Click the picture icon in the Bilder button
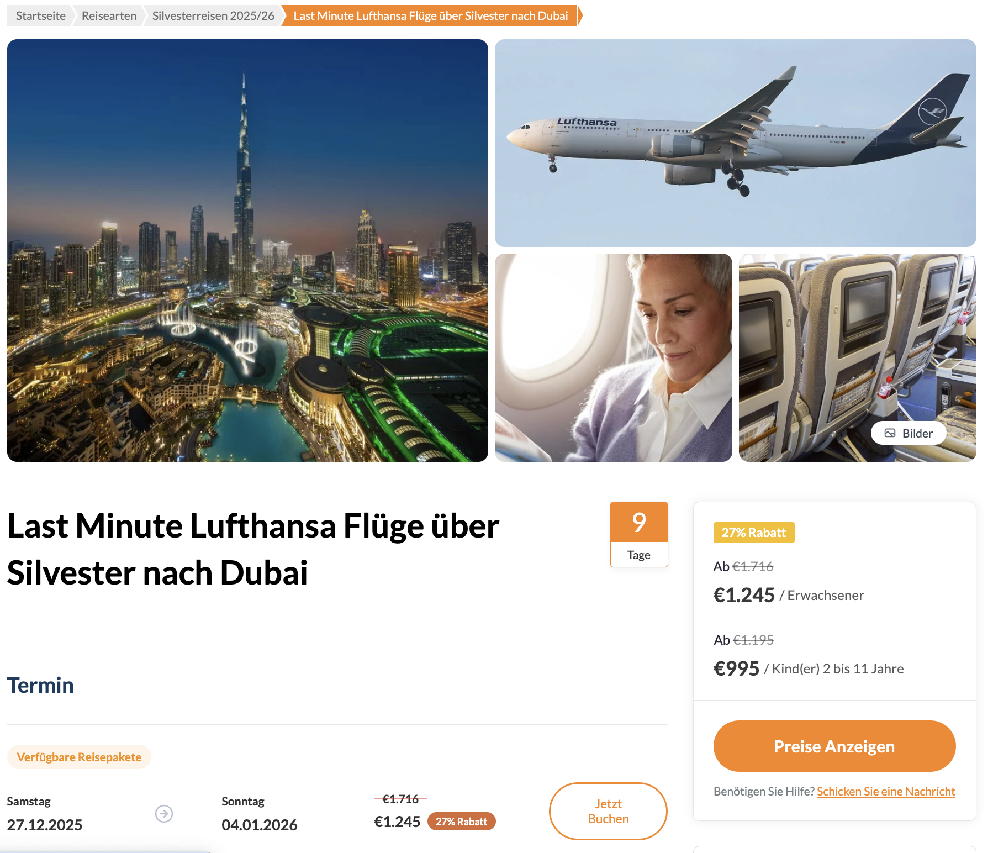 (x=890, y=433)
